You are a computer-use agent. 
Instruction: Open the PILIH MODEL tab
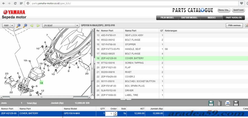click(x=167, y=18)
